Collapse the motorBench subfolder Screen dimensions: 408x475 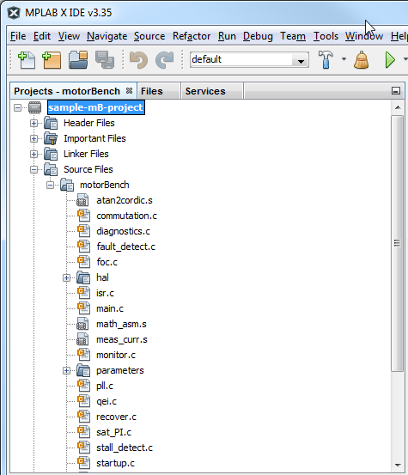(x=51, y=185)
